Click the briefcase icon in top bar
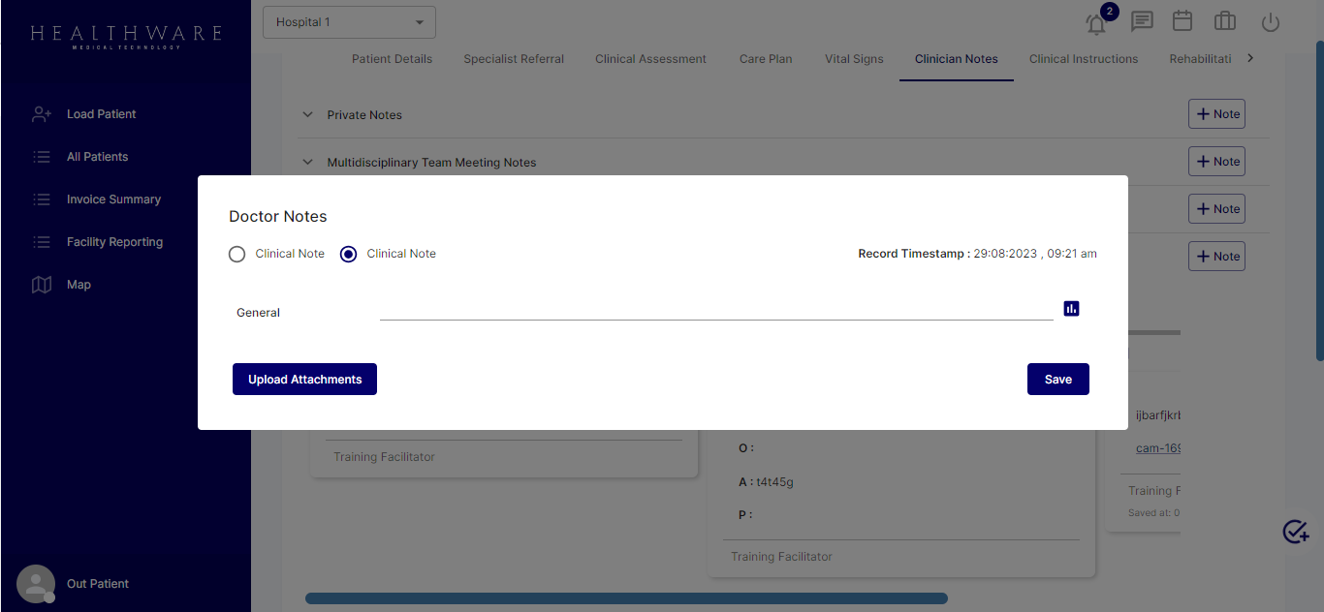This screenshot has width=1324, height=612. point(1225,21)
